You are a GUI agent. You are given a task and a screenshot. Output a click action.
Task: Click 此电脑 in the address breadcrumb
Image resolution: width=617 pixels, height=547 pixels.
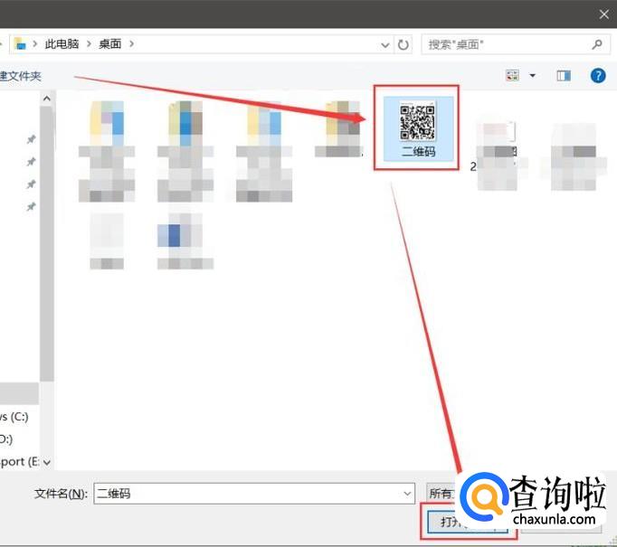(62, 44)
